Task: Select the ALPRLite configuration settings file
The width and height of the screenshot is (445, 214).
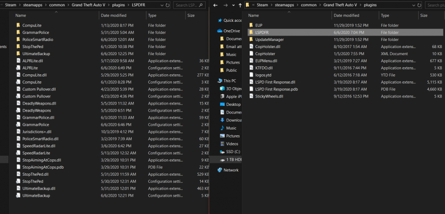Action: coord(31,68)
